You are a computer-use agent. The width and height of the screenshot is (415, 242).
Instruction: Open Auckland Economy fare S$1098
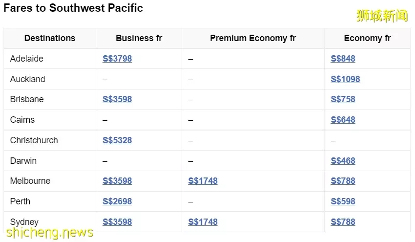[x=345, y=79]
